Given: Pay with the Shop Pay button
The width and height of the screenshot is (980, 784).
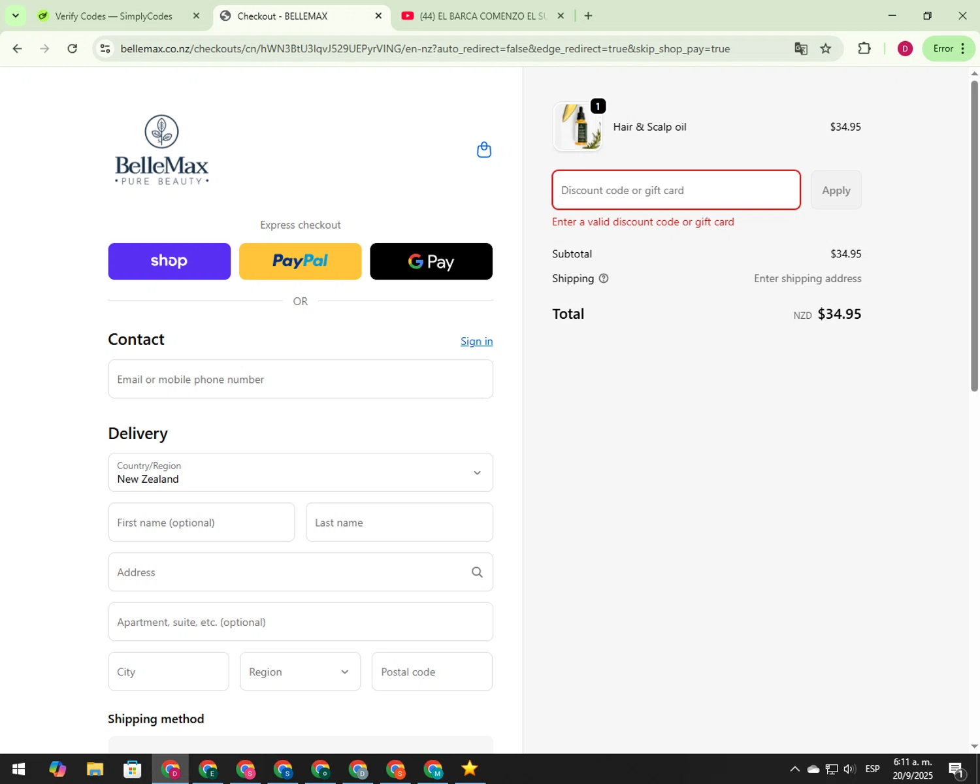Looking at the screenshot, I should [x=169, y=261].
